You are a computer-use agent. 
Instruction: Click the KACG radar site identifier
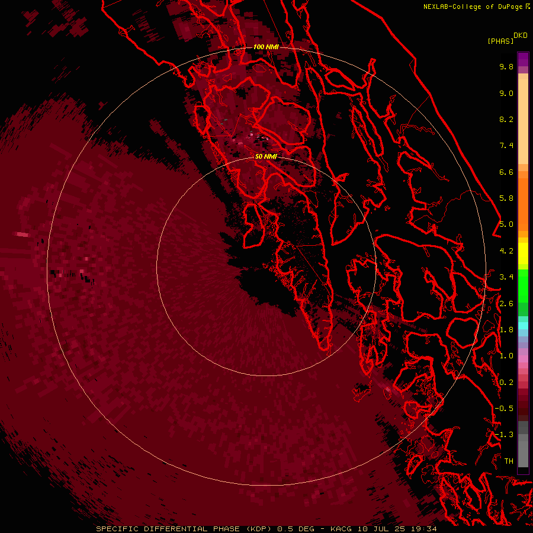coord(342,529)
